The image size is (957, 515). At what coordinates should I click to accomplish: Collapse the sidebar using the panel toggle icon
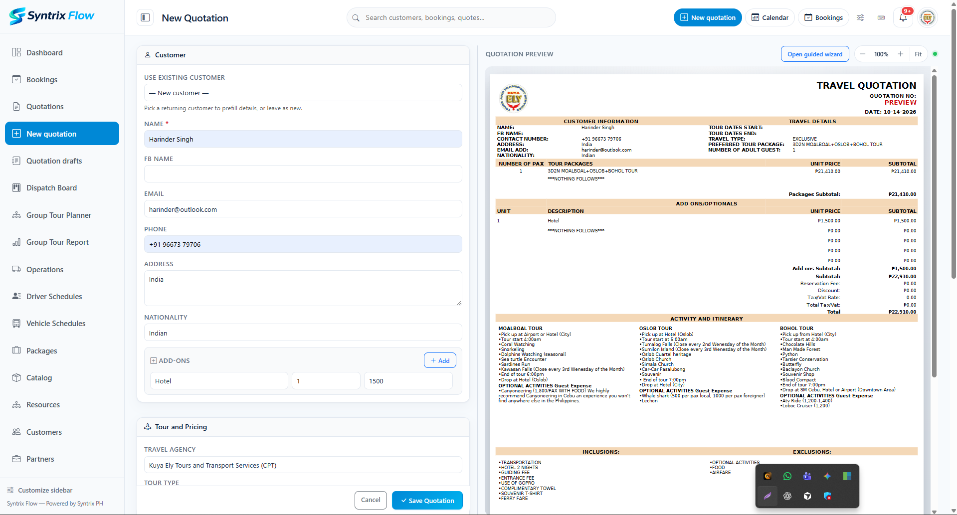pos(145,17)
